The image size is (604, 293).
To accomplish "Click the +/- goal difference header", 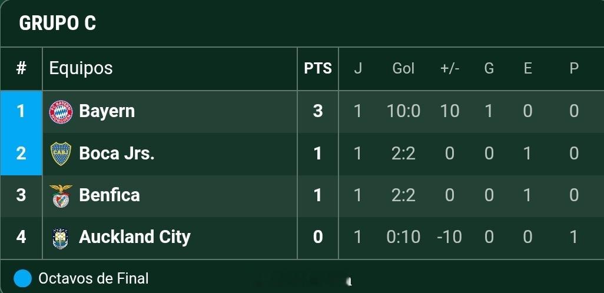I will [450, 68].
